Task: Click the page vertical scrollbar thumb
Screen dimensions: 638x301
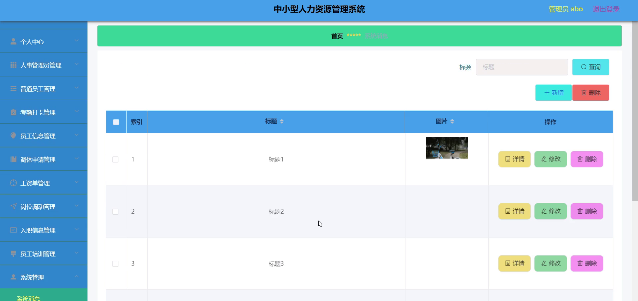Action: [635, 111]
